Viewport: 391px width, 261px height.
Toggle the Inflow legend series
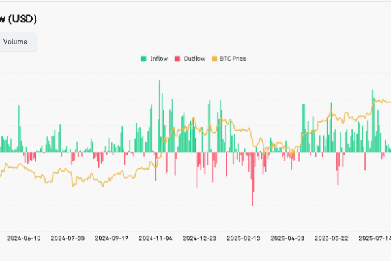pos(158,59)
